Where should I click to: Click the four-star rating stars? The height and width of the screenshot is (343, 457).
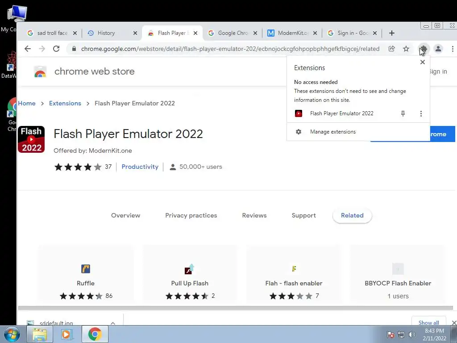[78, 167]
